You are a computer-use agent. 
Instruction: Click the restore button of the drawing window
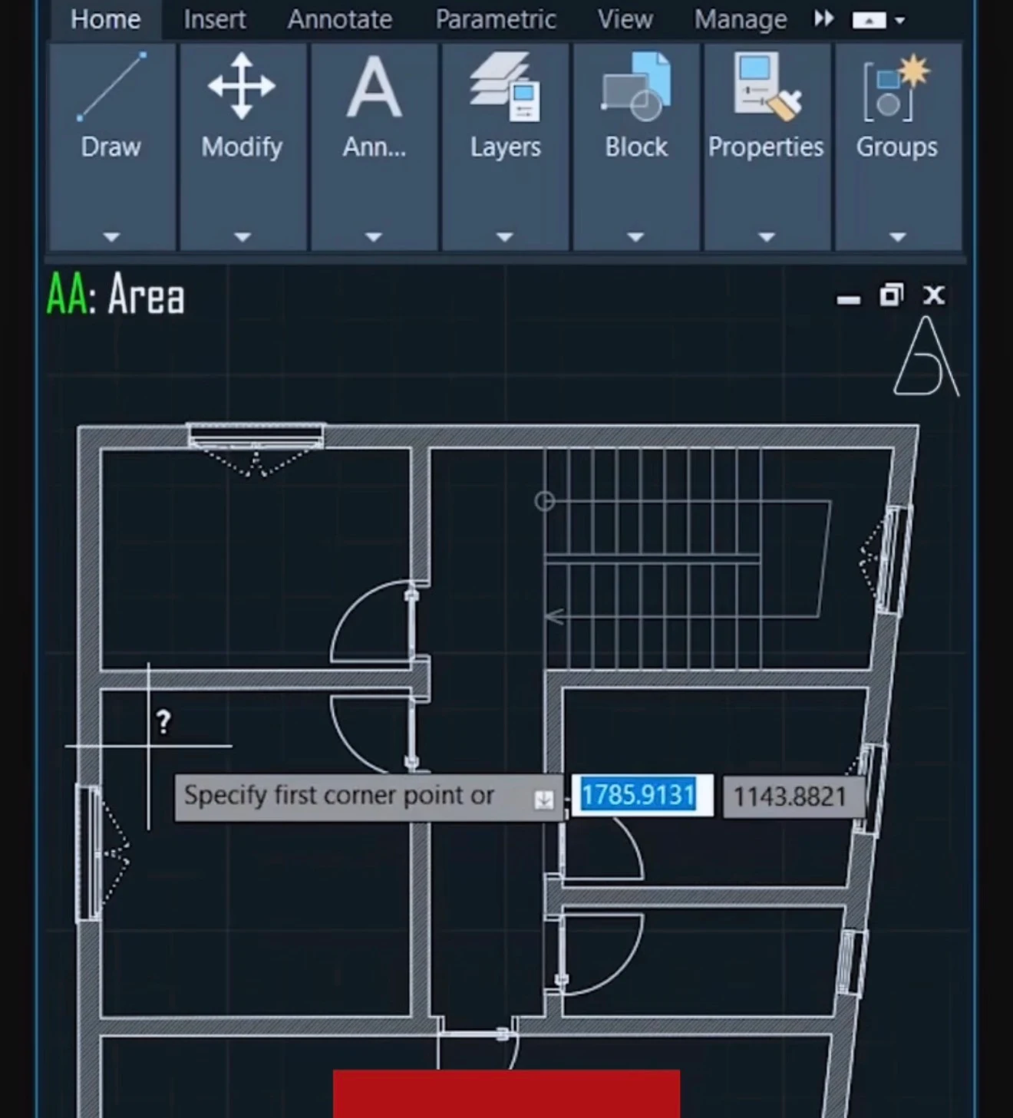click(891, 295)
